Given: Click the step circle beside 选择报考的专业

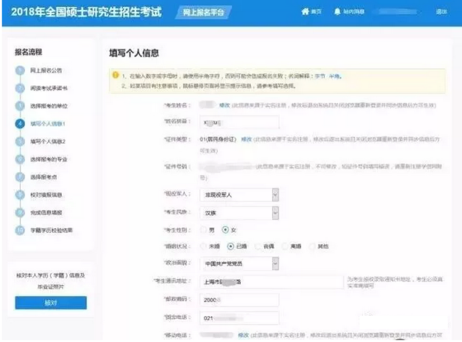Looking at the screenshot, I should pos(20,159).
